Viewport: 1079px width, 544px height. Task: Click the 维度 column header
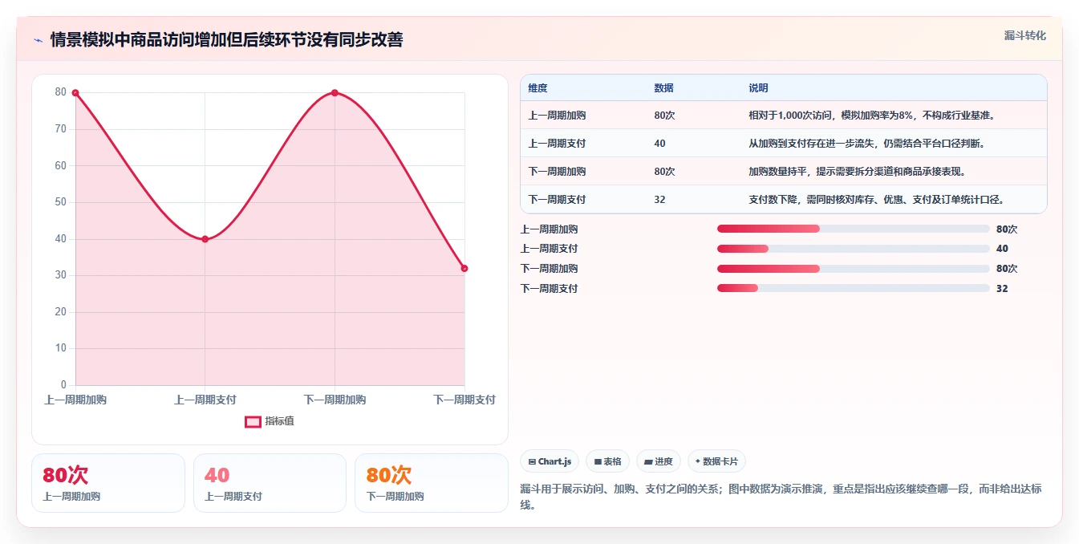(x=538, y=88)
